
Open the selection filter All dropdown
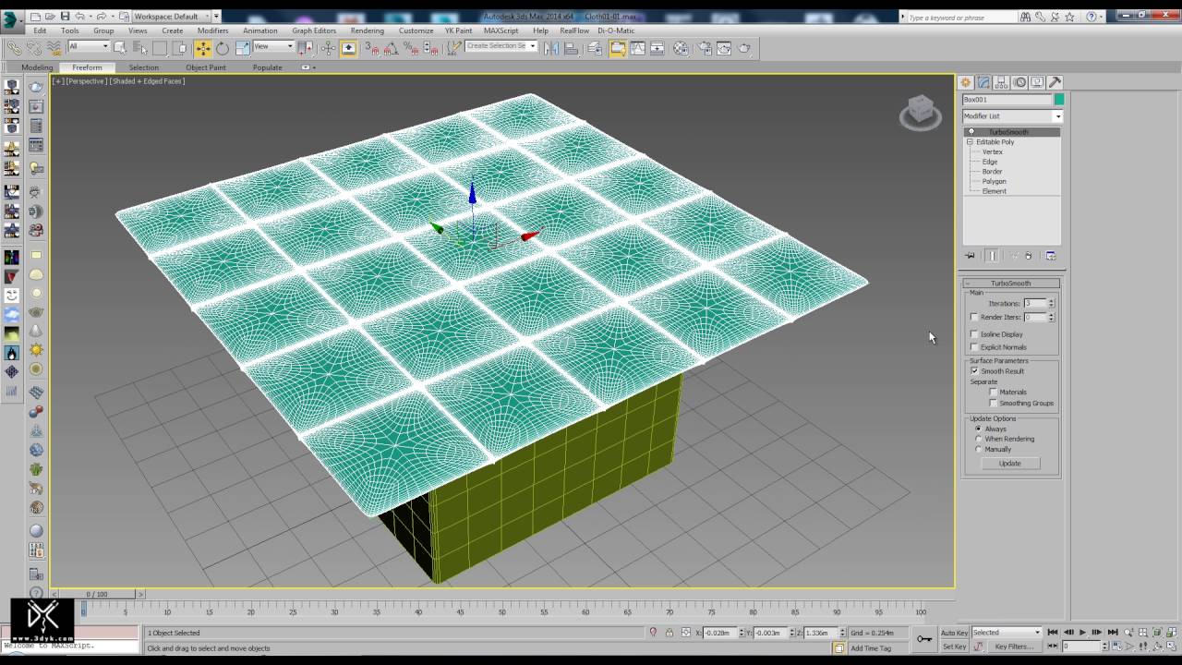tap(89, 46)
